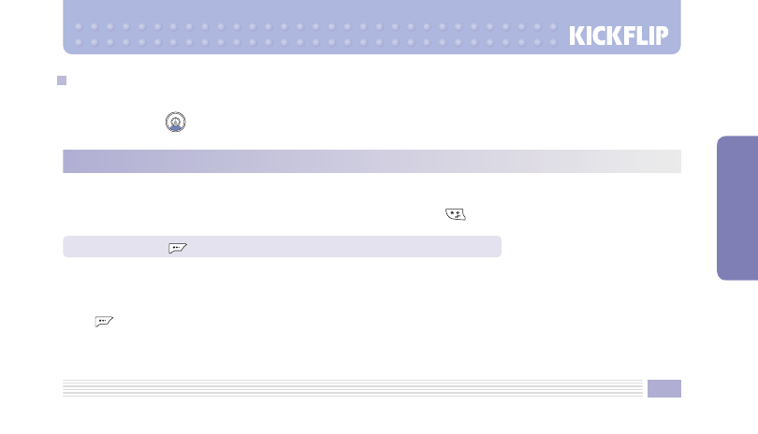
Task: Click the lavender page number box at bottom right
Action: 664,388
